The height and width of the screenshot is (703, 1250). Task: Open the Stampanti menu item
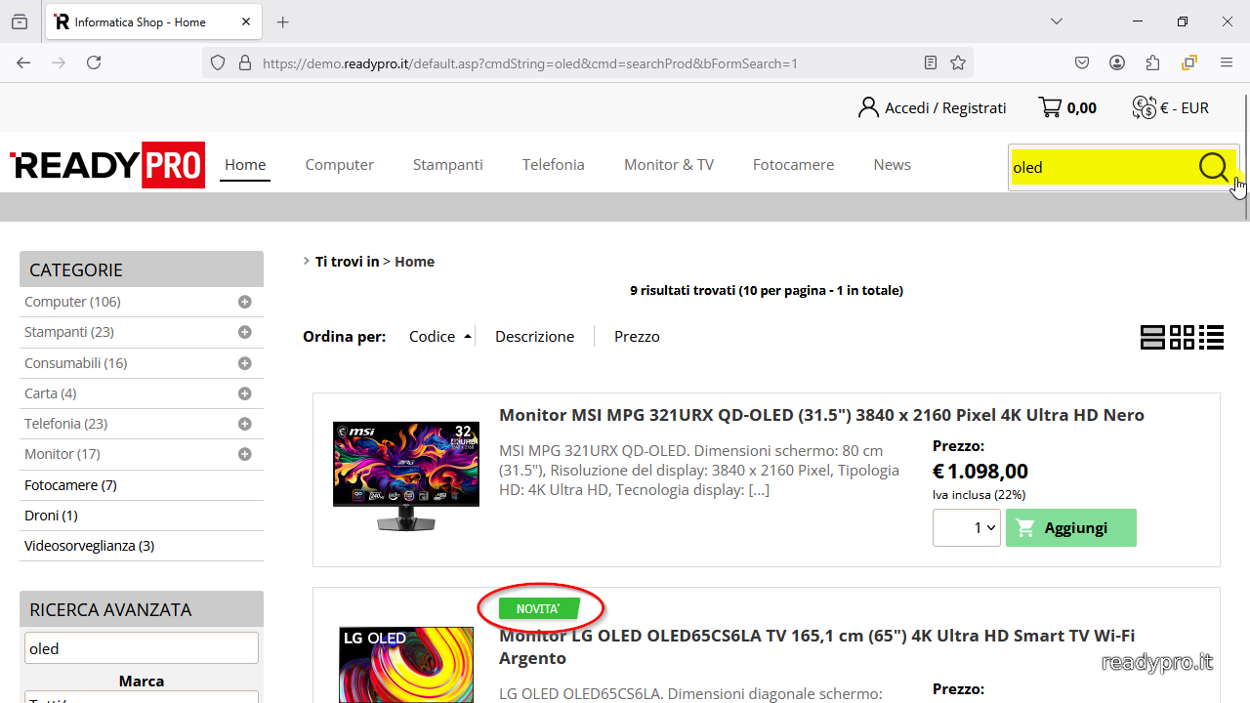[x=447, y=164]
